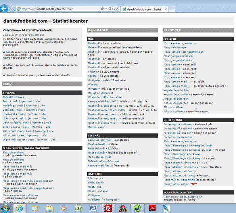Screen dimensions: 236x213
Task: Click the address bar URL field
Action: click(60, 9)
